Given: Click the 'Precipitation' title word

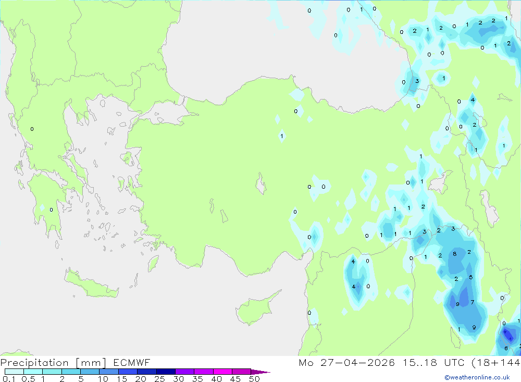Looking at the screenshot, I should [34, 362].
